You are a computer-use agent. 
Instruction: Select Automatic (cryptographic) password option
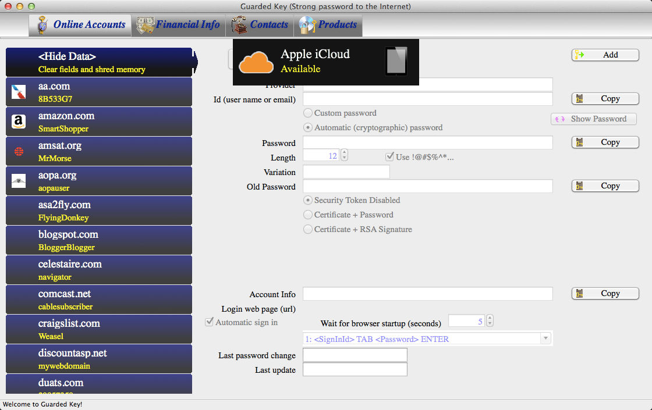tap(308, 127)
